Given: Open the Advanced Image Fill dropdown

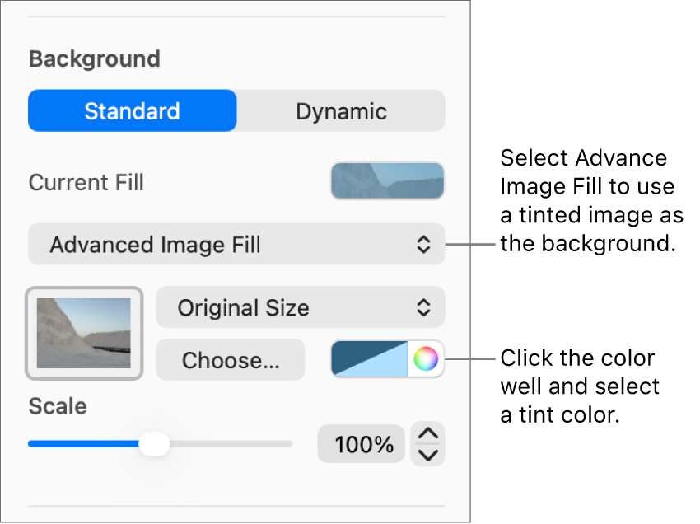Looking at the screenshot, I should click(236, 244).
